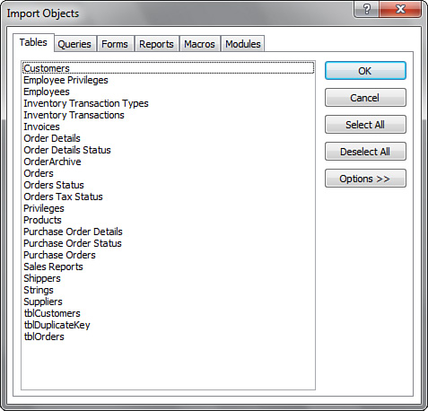Go to the Reports tab
This screenshot has height=411, width=428.
[x=156, y=44]
